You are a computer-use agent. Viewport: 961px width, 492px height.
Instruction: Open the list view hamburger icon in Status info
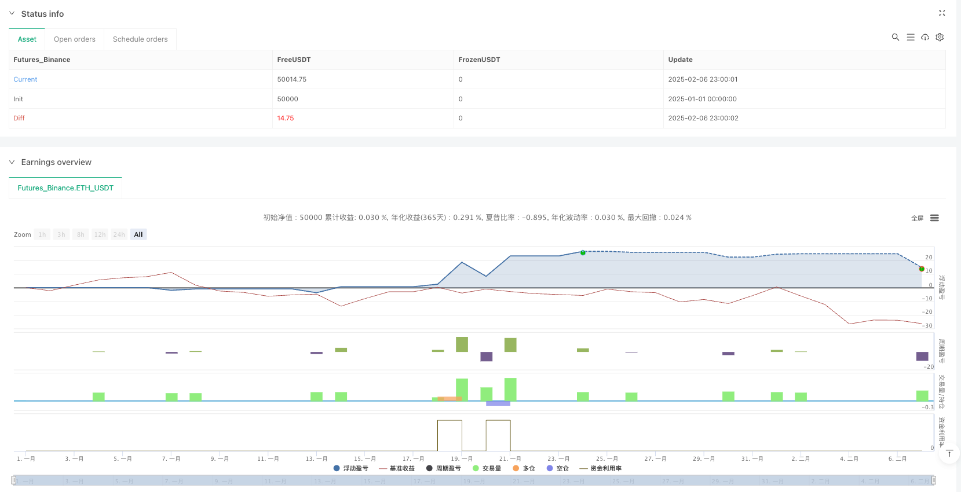click(x=910, y=37)
